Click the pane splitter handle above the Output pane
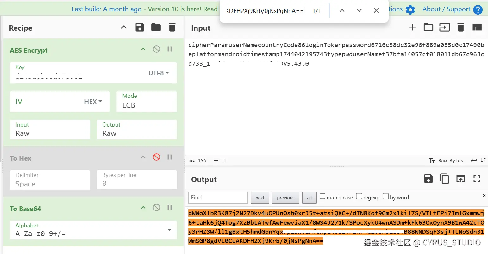488x254 pixels. (x=336, y=166)
